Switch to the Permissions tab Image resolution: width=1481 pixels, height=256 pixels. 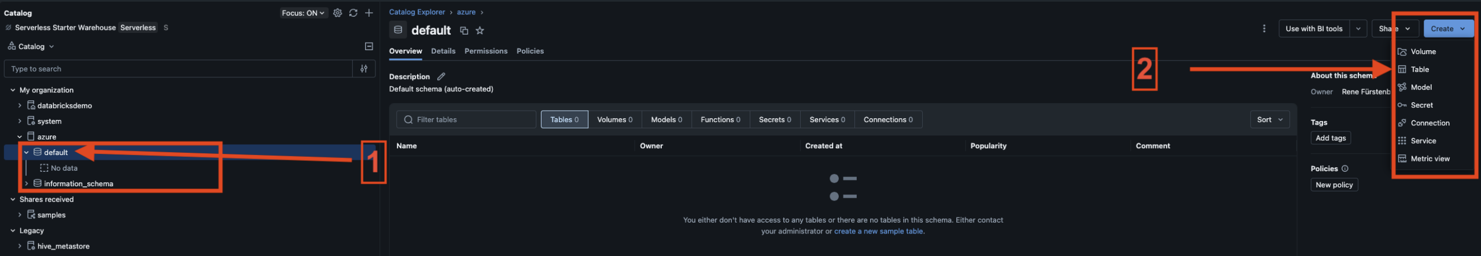coord(485,51)
